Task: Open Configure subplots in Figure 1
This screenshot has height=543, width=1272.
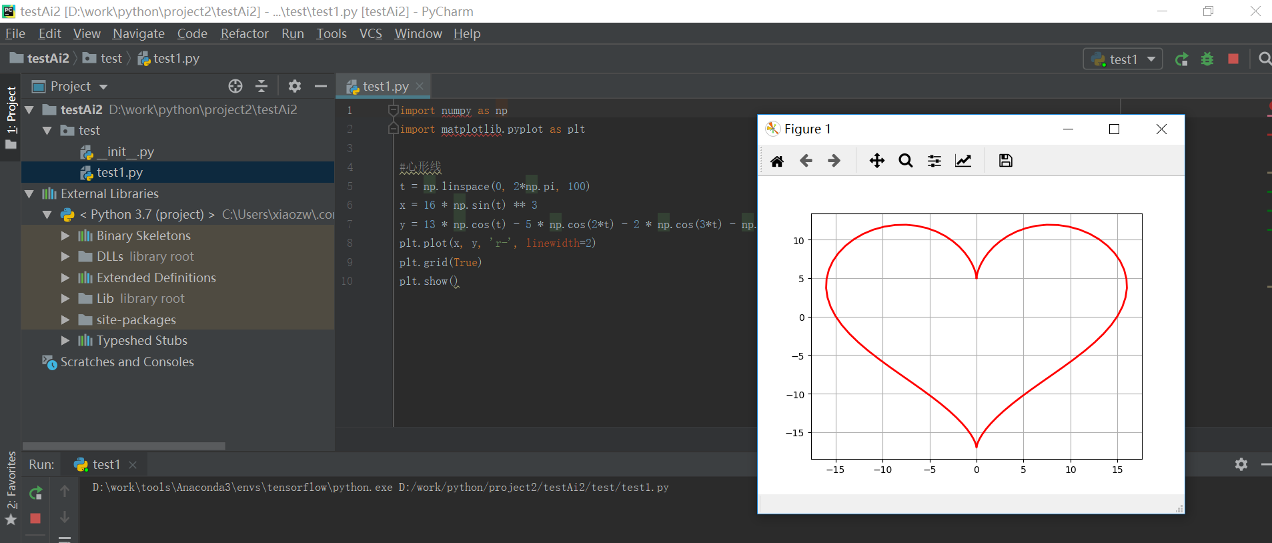Action: tap(934, 161)
